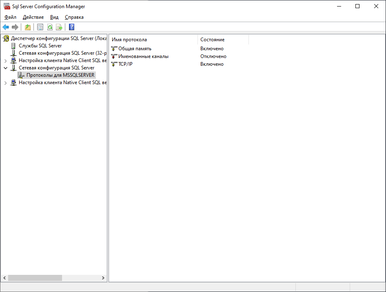Click the Up one level folder icon
The height and width of the screenshot is (292, 386).
coord(27,27)
